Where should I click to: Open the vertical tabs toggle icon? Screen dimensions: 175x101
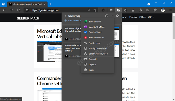(3, 4)
